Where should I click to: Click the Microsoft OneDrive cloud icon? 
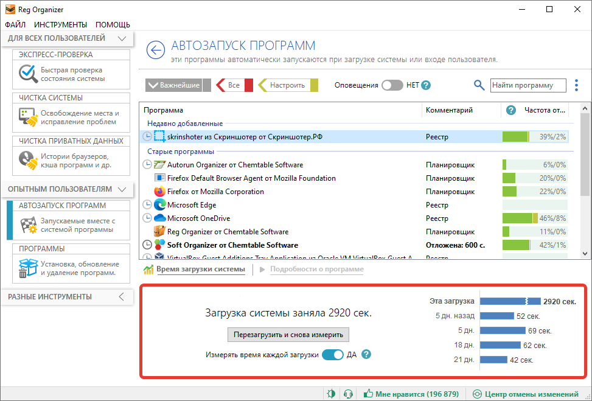point(160,218)
